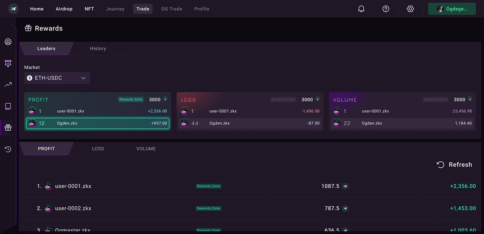Open the history clock icon at sidebar bottom
The image size is (484, 234).
8,149
